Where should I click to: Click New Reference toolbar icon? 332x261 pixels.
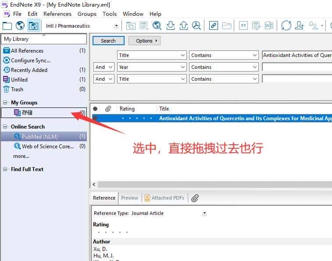(144, 26)
